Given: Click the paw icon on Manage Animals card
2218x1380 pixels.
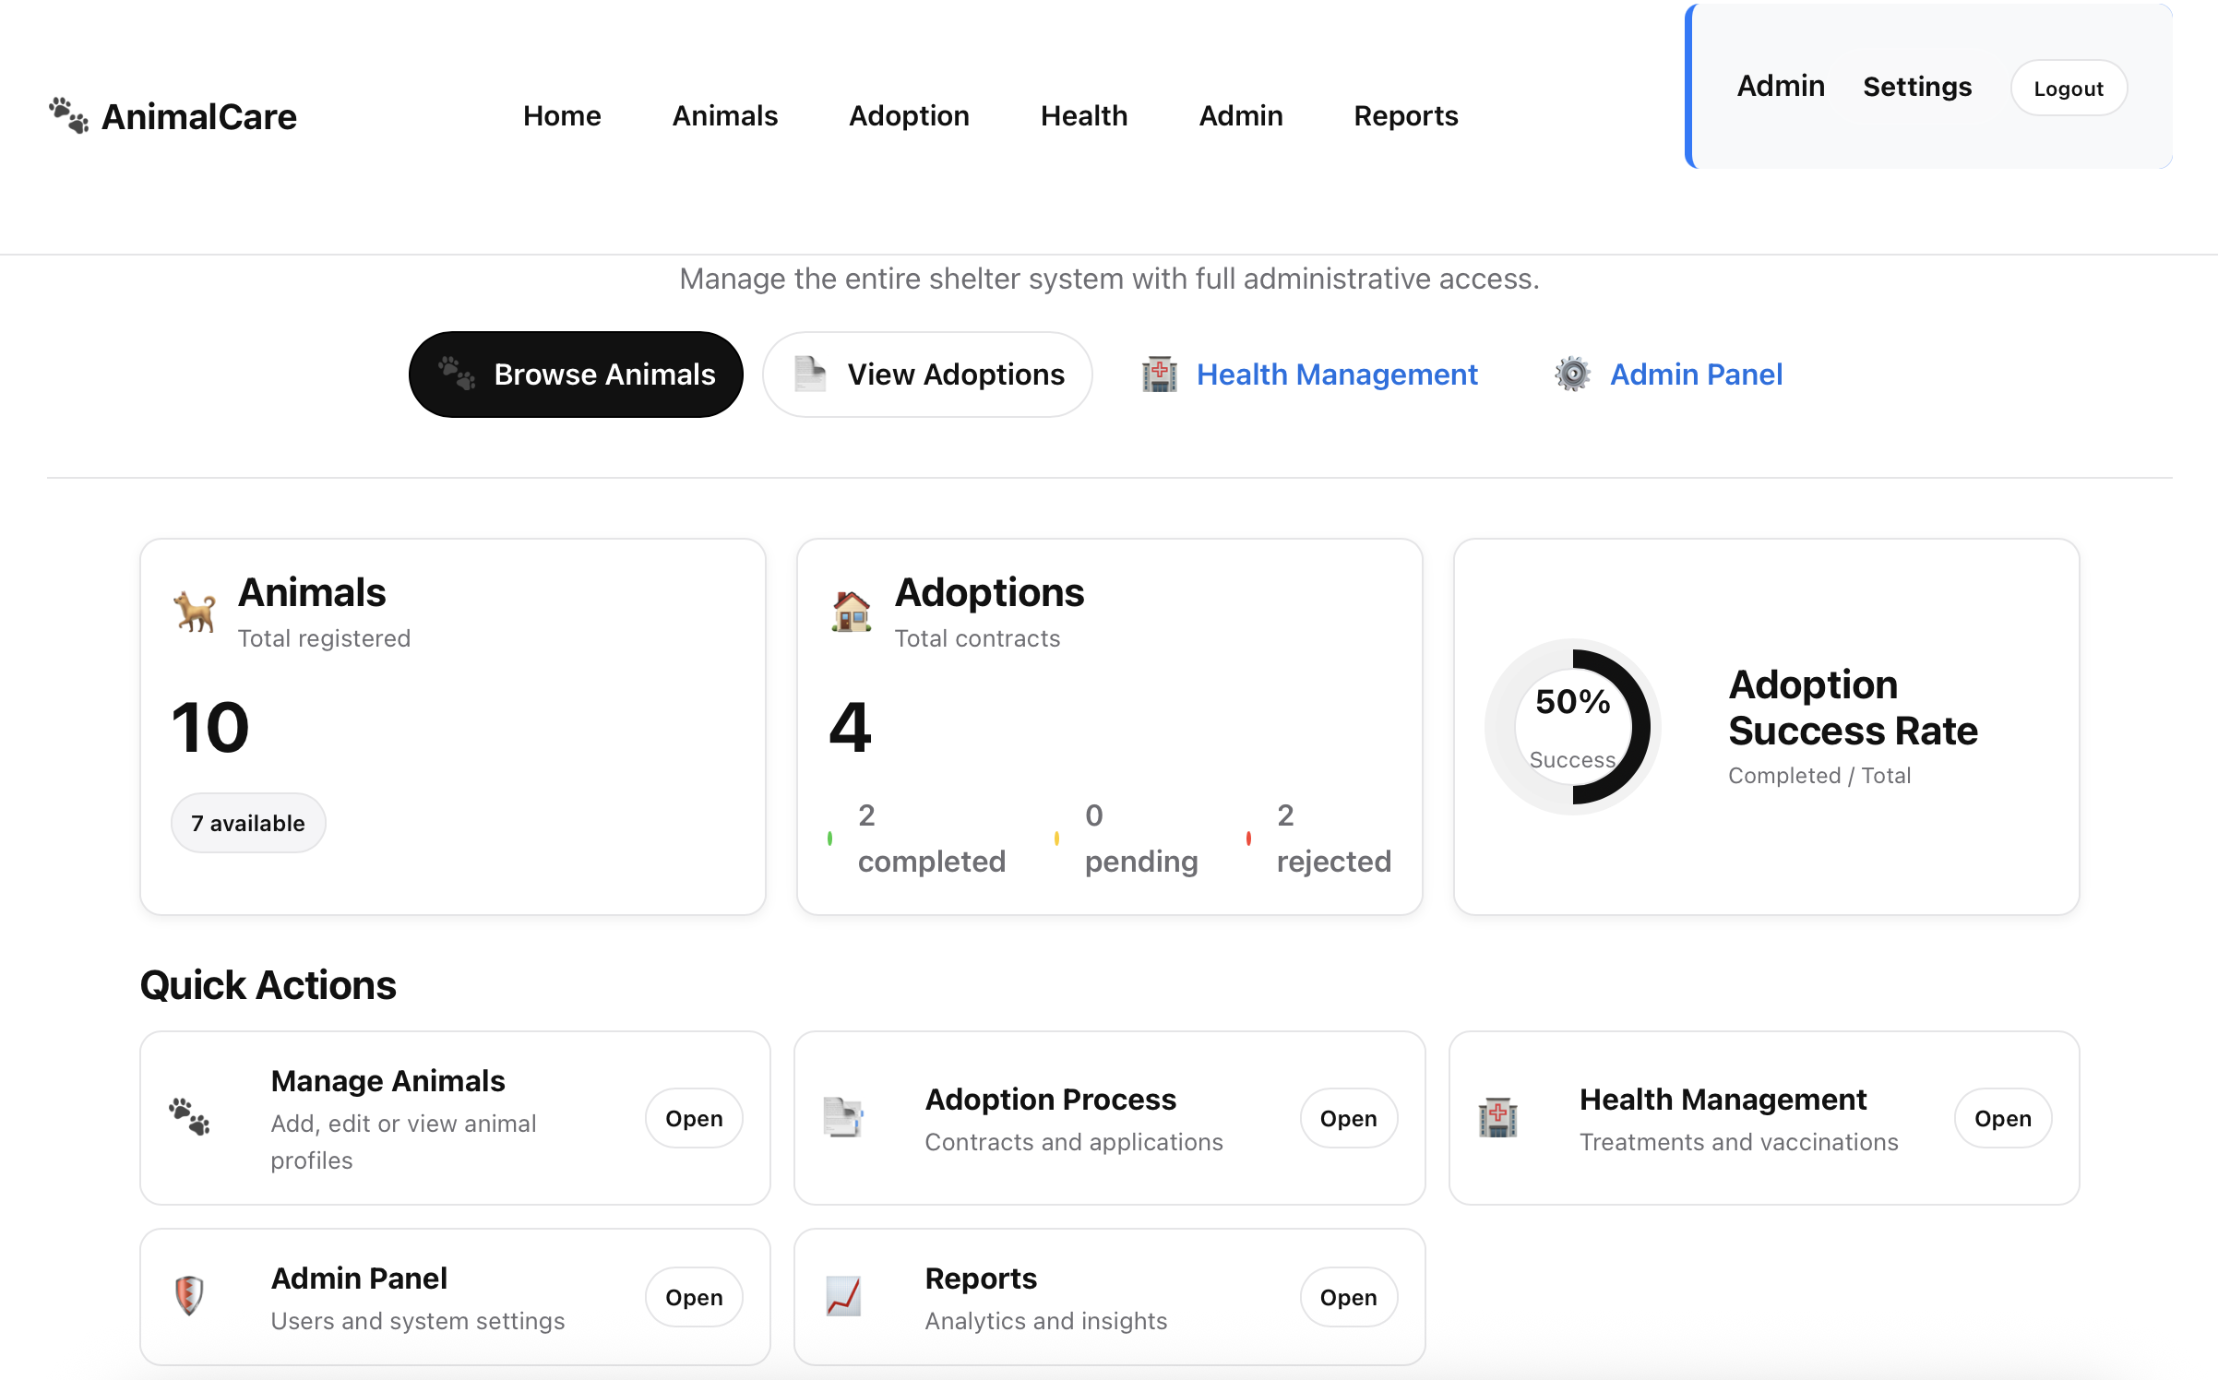Looking at the screenshot, I should click(189, 1117).
